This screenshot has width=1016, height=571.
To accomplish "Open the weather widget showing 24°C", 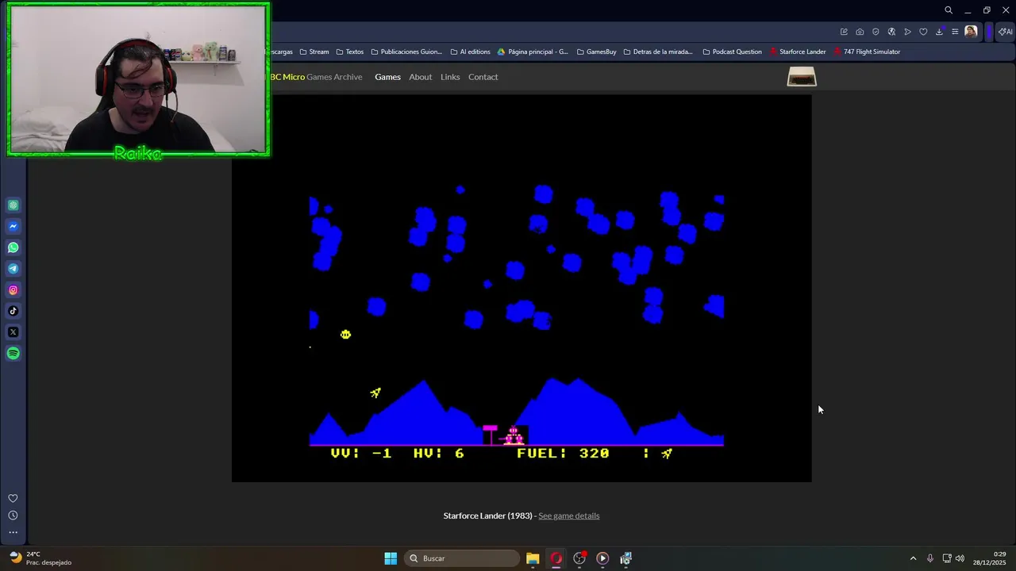I will tap(40, 558).
